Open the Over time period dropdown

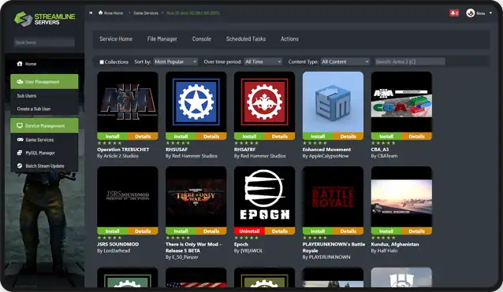pos(263,62)
